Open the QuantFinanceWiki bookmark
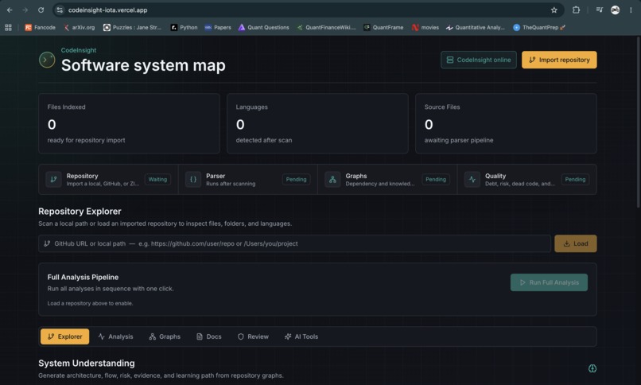 326,27
